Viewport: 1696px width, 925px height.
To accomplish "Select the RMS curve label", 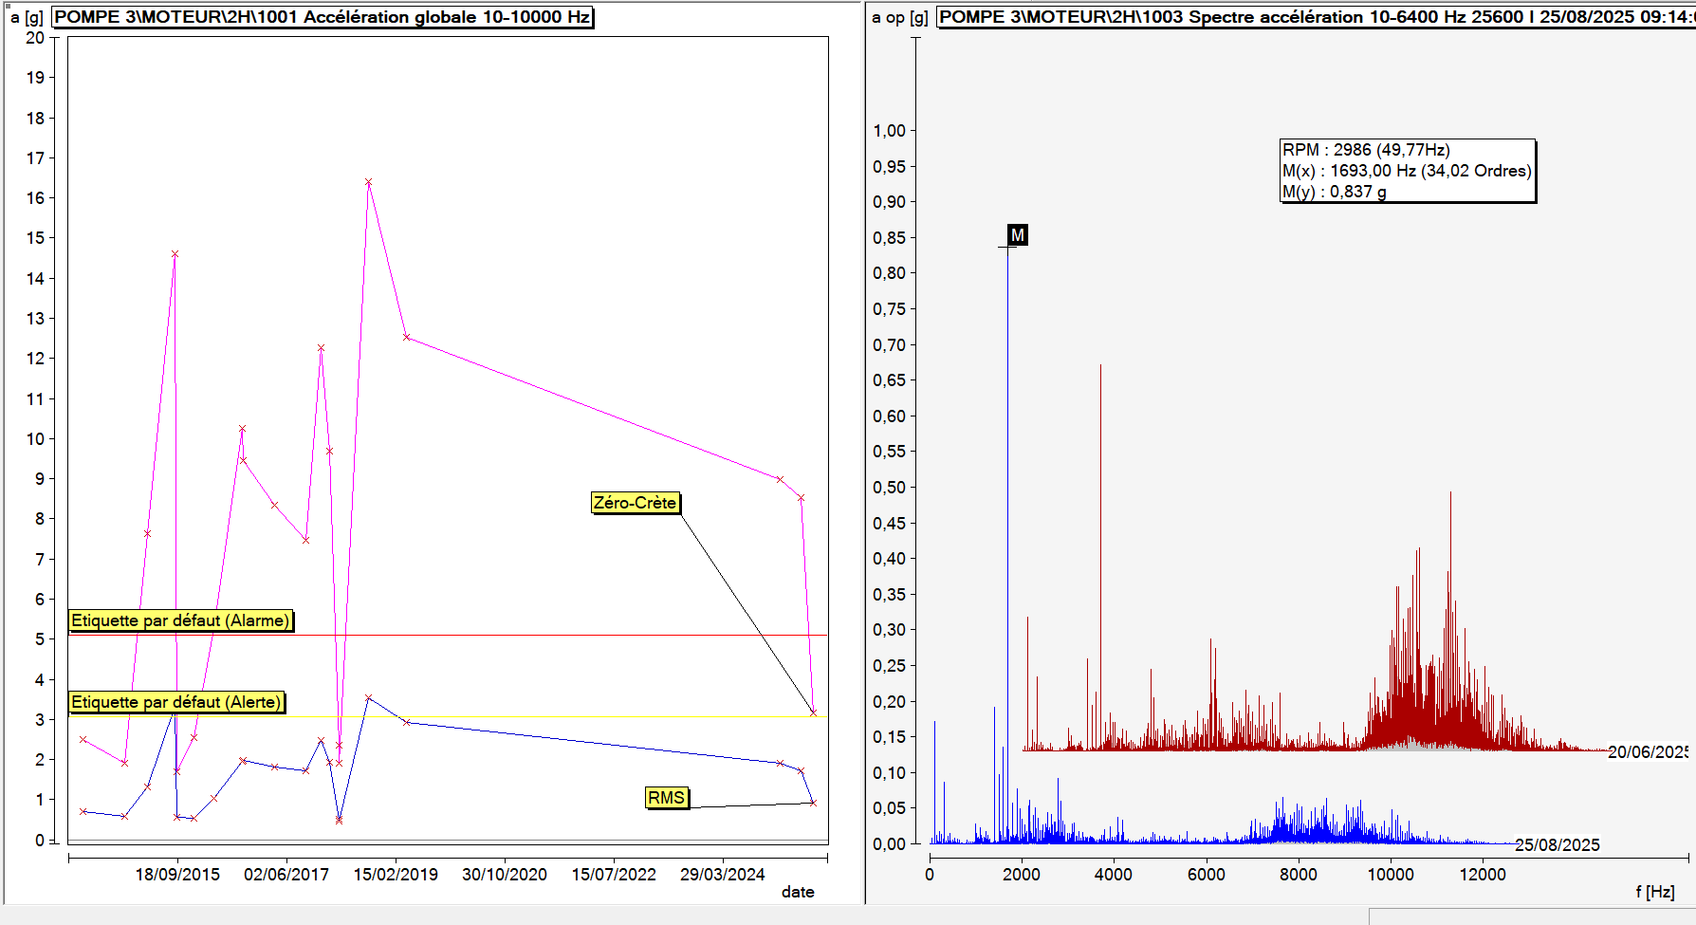I will 666,798.
